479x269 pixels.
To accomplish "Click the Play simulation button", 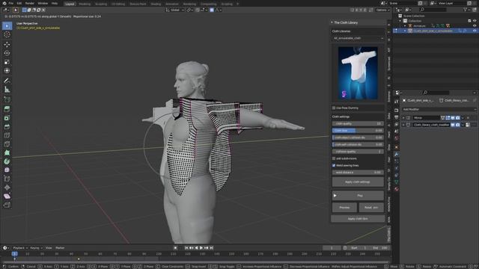I will tap(358, 196).
